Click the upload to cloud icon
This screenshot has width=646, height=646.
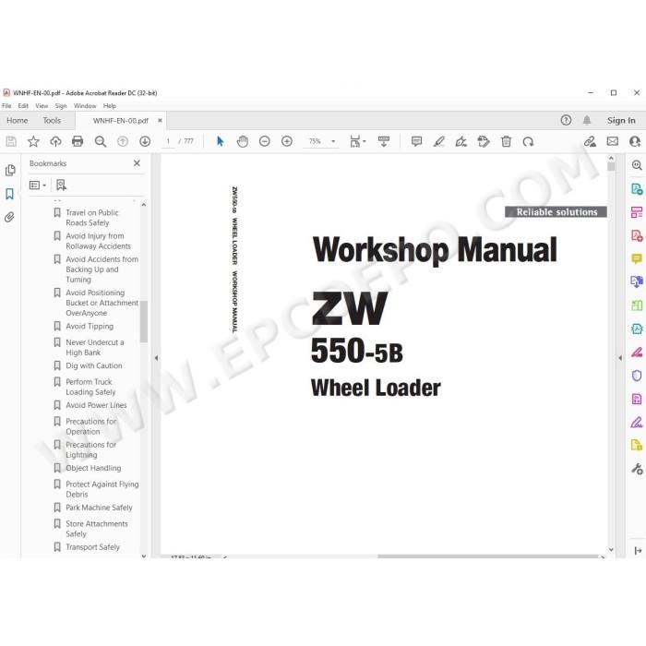tap(55, 142)
